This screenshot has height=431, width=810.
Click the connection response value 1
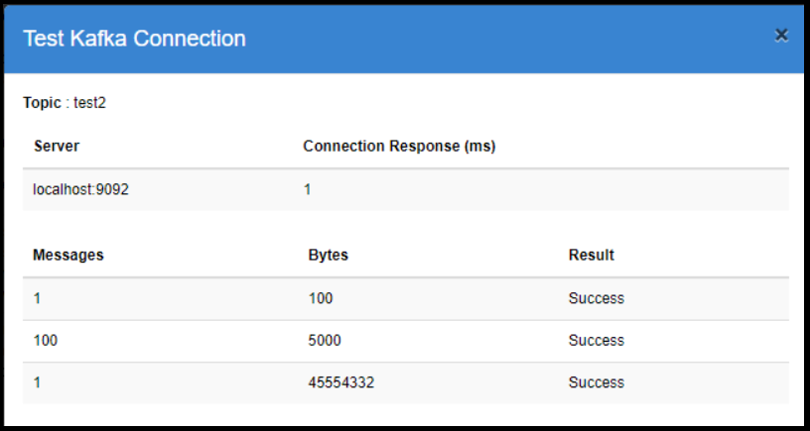[308, 189]
